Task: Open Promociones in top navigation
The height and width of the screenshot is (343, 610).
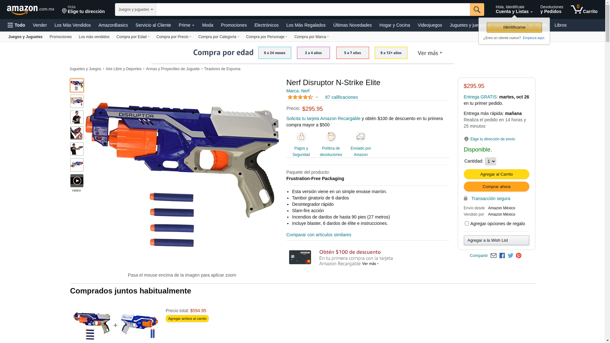Action: pyautogui.click(x=234, y=25)
